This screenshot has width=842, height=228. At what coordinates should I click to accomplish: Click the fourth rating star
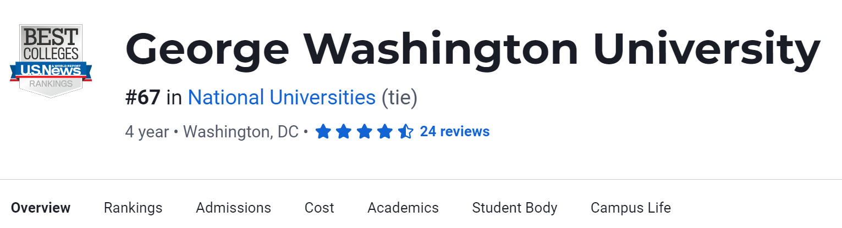(384, 132)
